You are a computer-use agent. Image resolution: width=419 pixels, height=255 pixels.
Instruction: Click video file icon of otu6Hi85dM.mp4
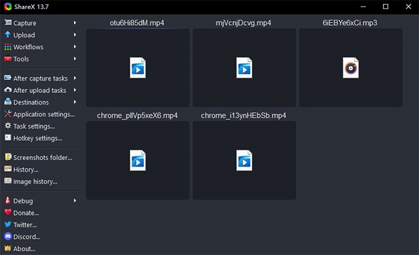138,68
